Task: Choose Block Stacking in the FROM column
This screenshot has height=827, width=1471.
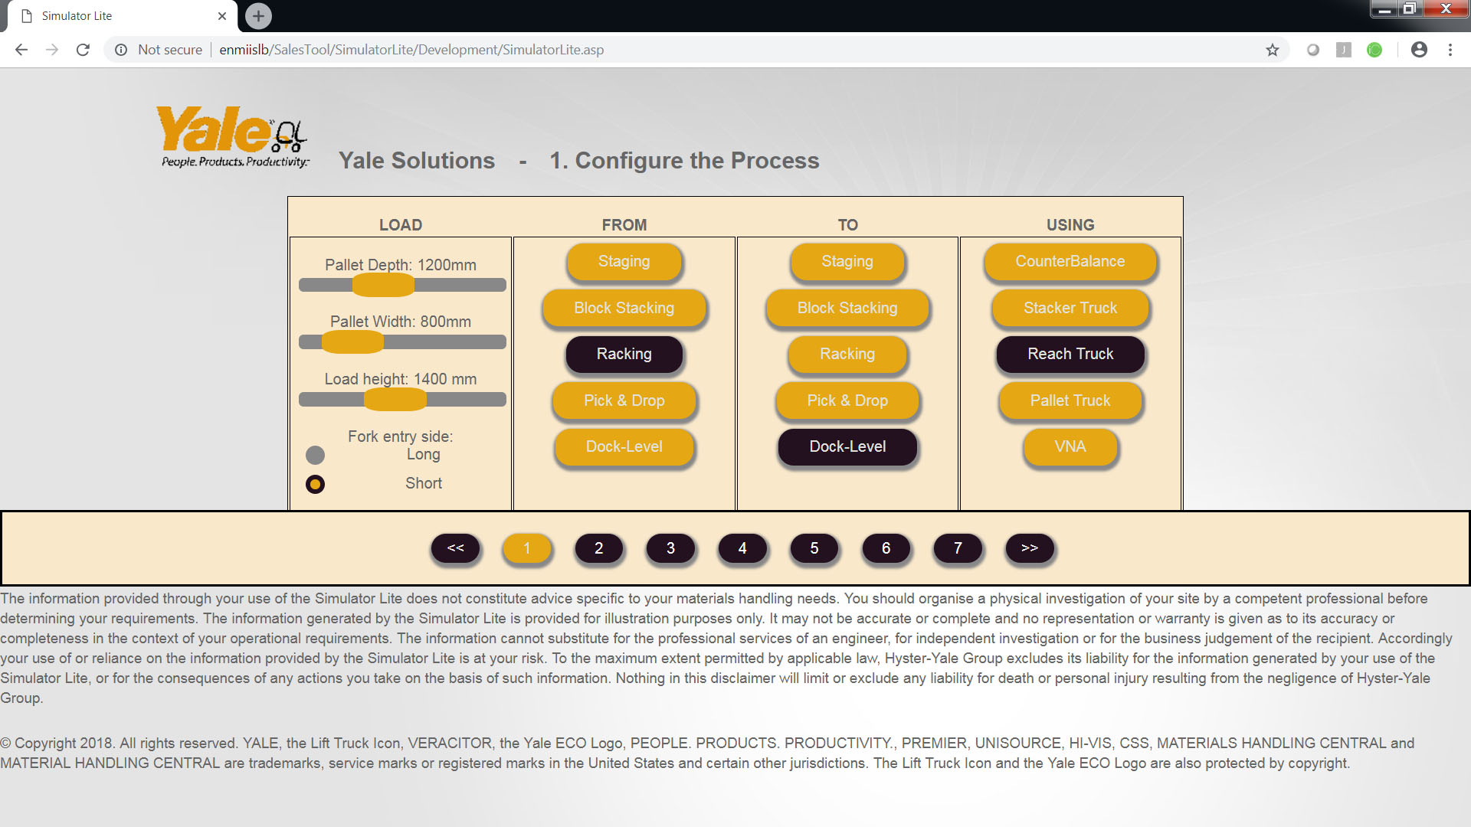Action: (624, 308)
